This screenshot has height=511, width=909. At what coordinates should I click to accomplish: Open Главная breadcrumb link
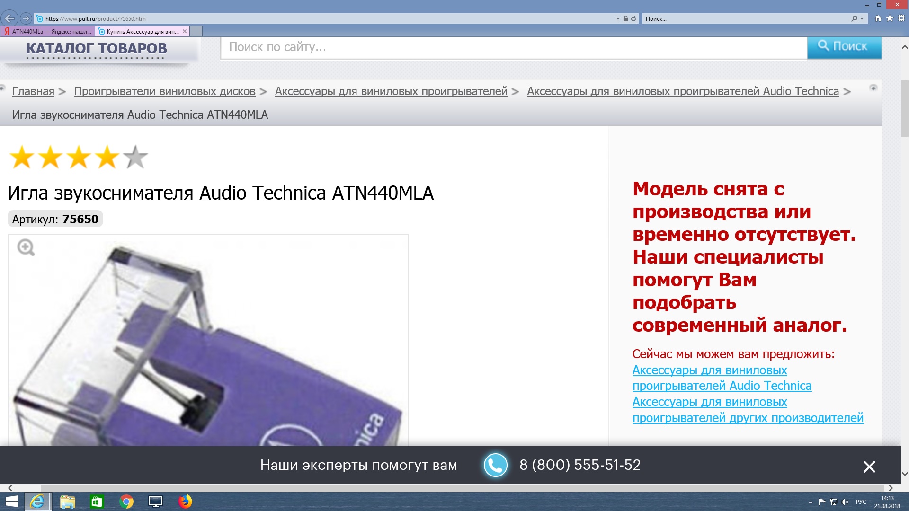tap(33, 91)
